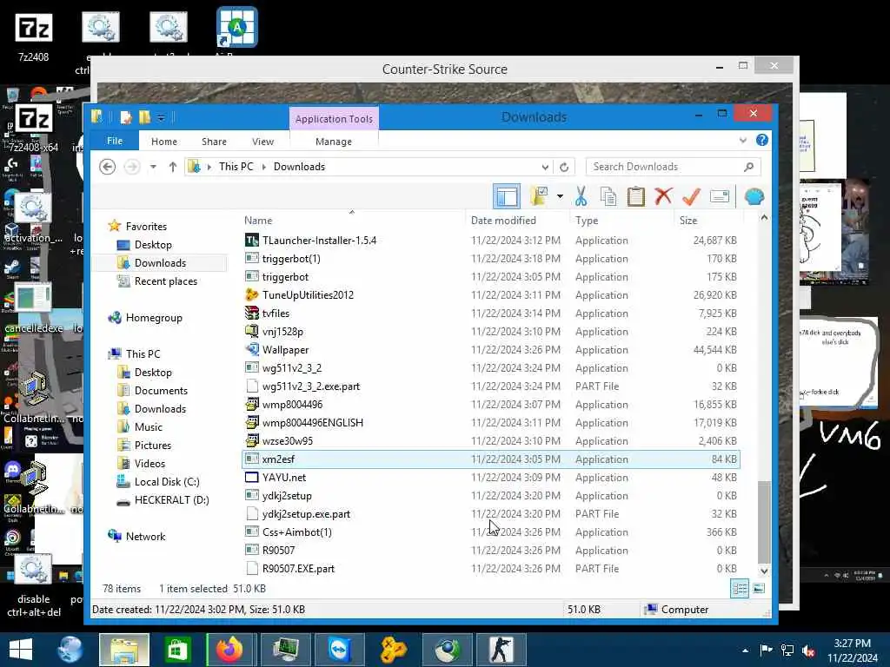This screenshot has height=667, width=890.
Task: Open the resource monitor taskbar icon
Action: [x=285, y=650]
